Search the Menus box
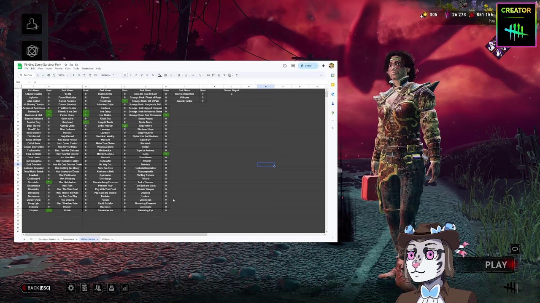The height and width of the screenshot is (303, 540). [x=26, y=75]
